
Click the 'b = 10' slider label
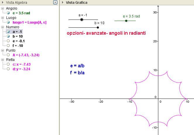[x=99, y=23]
